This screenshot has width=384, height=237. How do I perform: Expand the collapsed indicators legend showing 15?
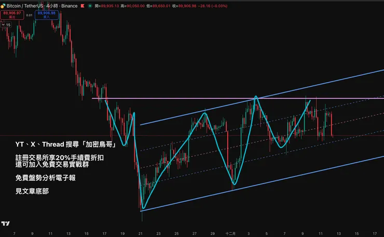tap(6, 25)
